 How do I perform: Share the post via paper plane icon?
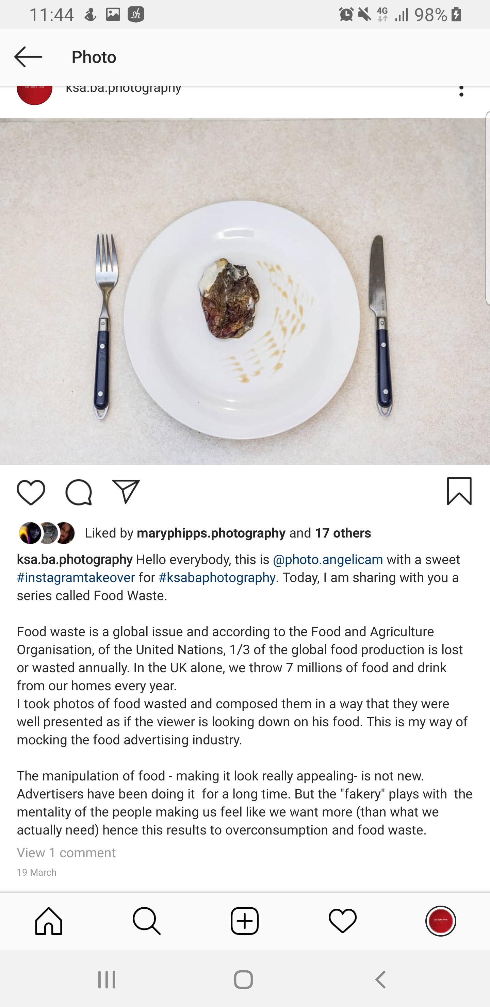(126, 492)
